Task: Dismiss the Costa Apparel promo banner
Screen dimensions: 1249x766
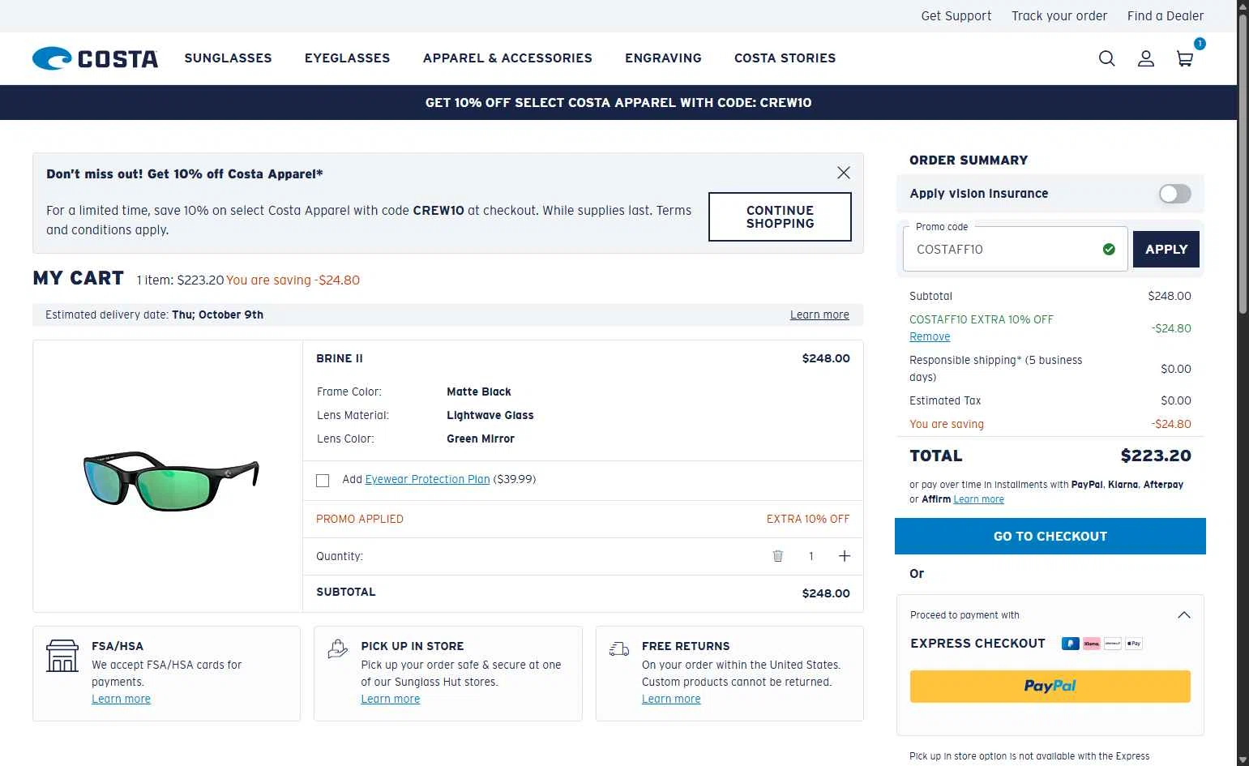Action: tap(843, 173)
